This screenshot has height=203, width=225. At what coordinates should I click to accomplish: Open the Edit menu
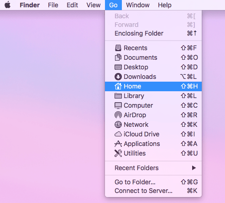(x=72, y=5)
